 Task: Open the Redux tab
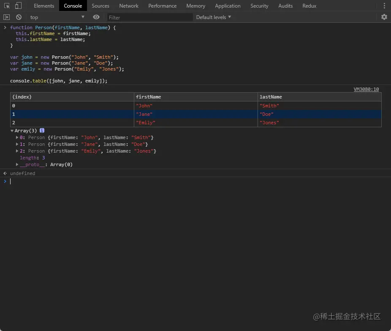tap(309, 6)
